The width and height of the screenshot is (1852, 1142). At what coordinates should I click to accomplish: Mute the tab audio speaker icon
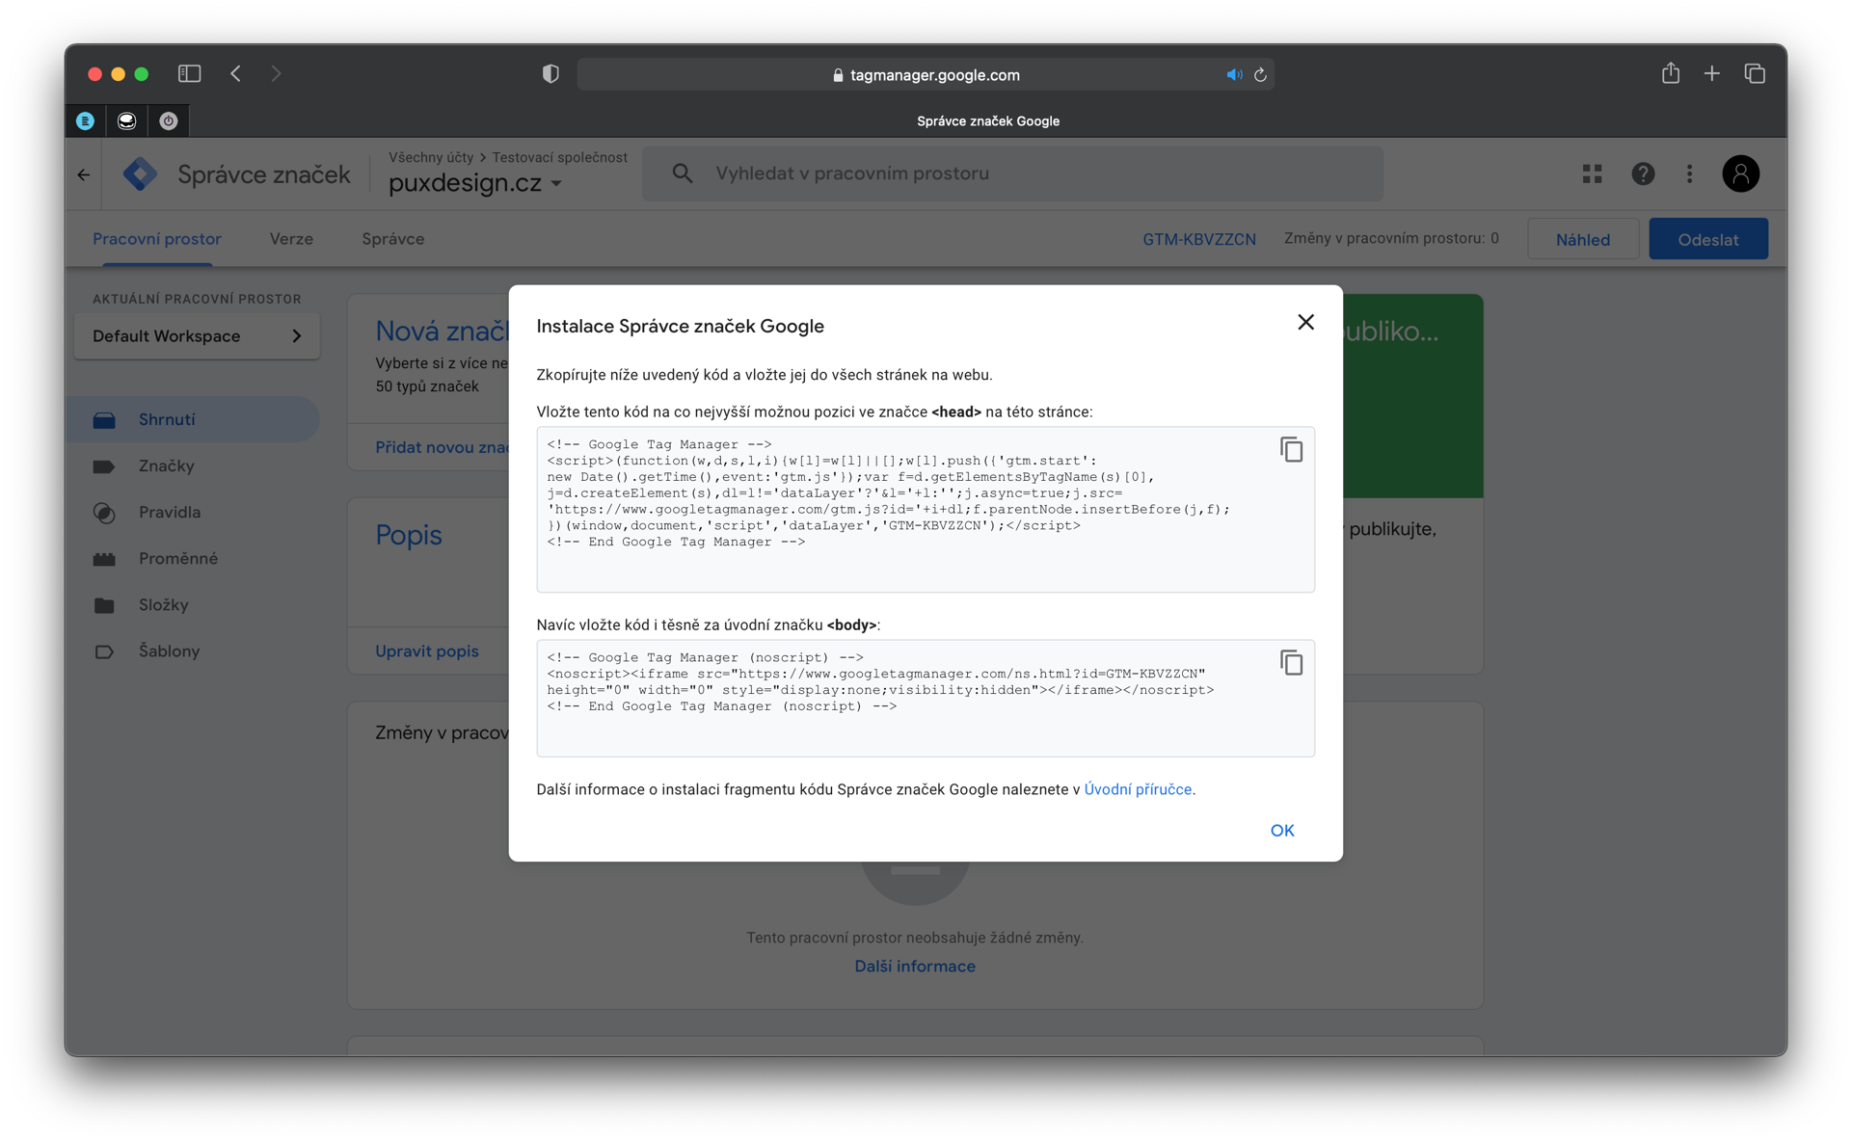[1233, 74]
